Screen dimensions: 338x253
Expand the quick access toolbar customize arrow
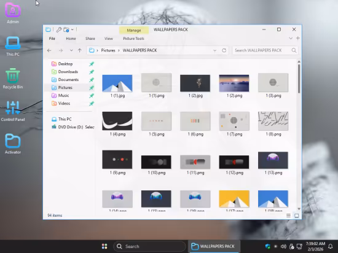click(x=73, y=29)
